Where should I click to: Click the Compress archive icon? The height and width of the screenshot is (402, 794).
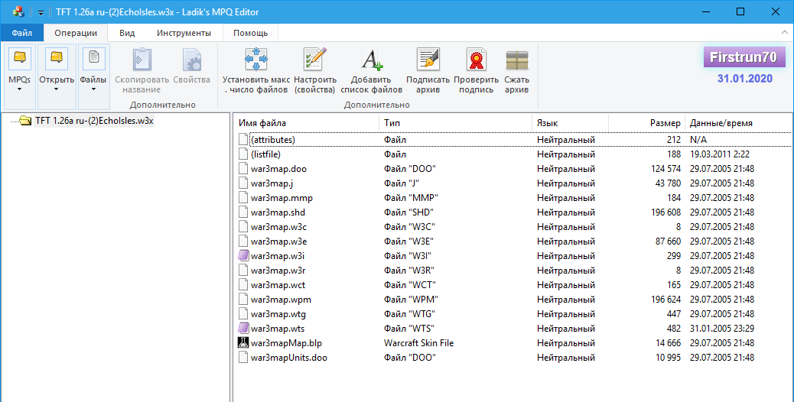point(517,60)
